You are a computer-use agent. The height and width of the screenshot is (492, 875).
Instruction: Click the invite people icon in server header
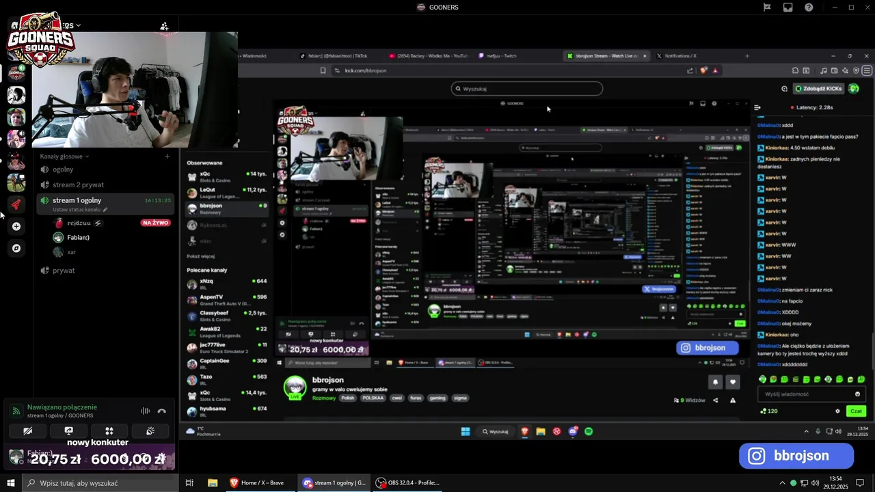click(x=164, y=26)
